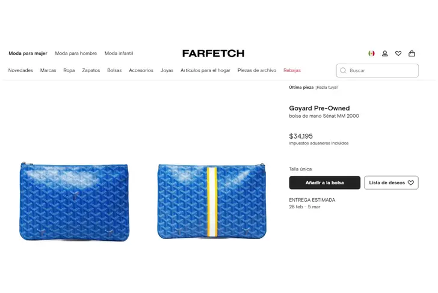The image size is (438, 293).
Task: Open the Novedades menu
Action: tap(20, 70)
